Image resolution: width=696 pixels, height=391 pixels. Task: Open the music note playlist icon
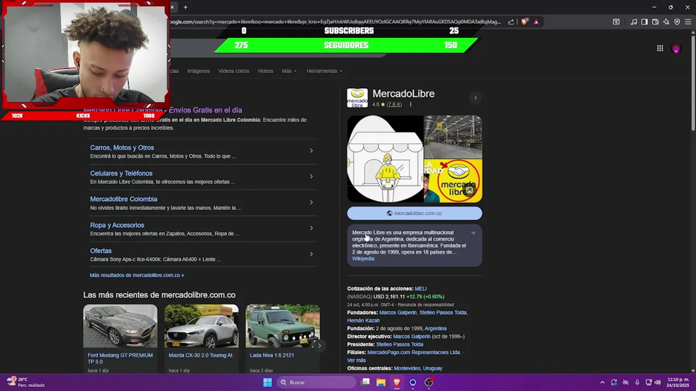click(633, 22)
